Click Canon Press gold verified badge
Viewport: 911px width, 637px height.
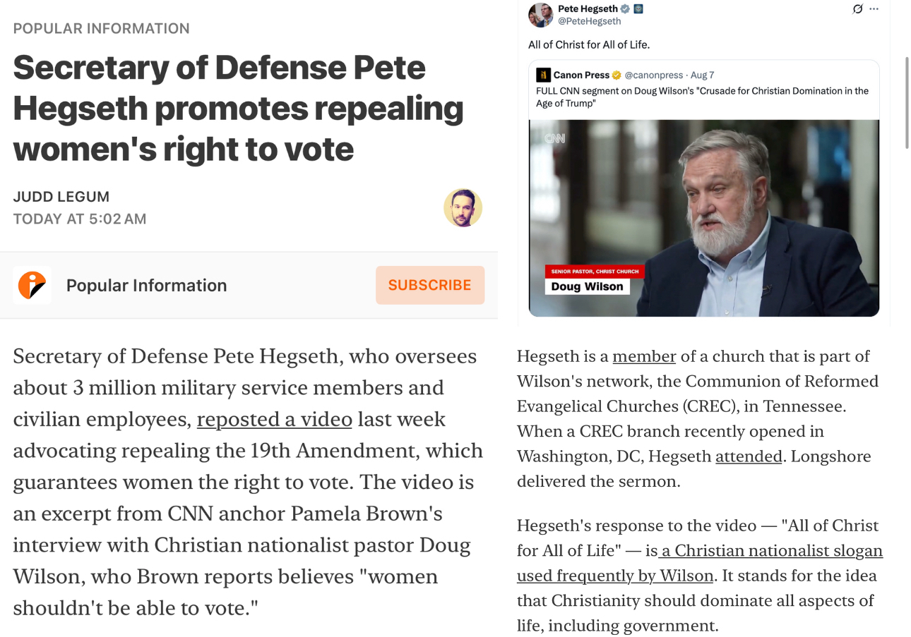tap(616, 75)
